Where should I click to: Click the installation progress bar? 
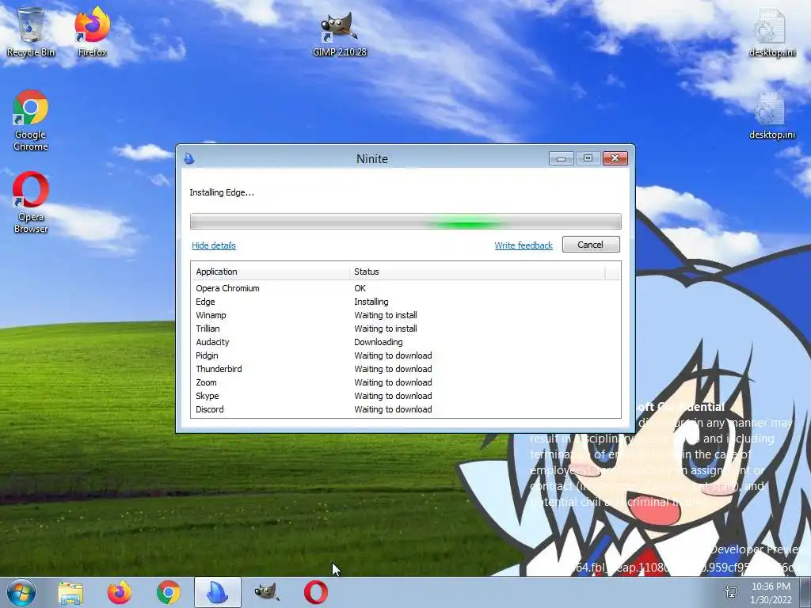pyautogui.click(x=405, y=222)
